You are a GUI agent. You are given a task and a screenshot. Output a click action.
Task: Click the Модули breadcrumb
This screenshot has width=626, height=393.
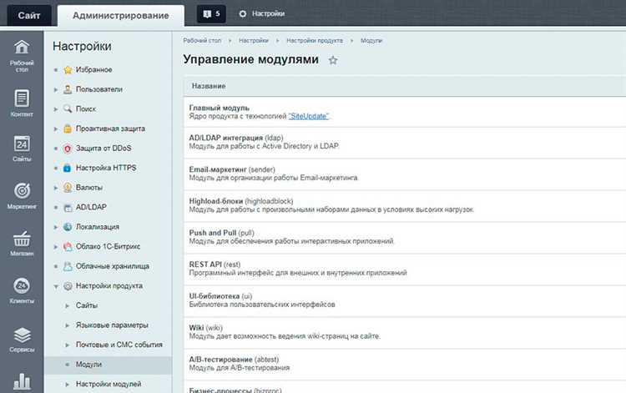[371, 41]
